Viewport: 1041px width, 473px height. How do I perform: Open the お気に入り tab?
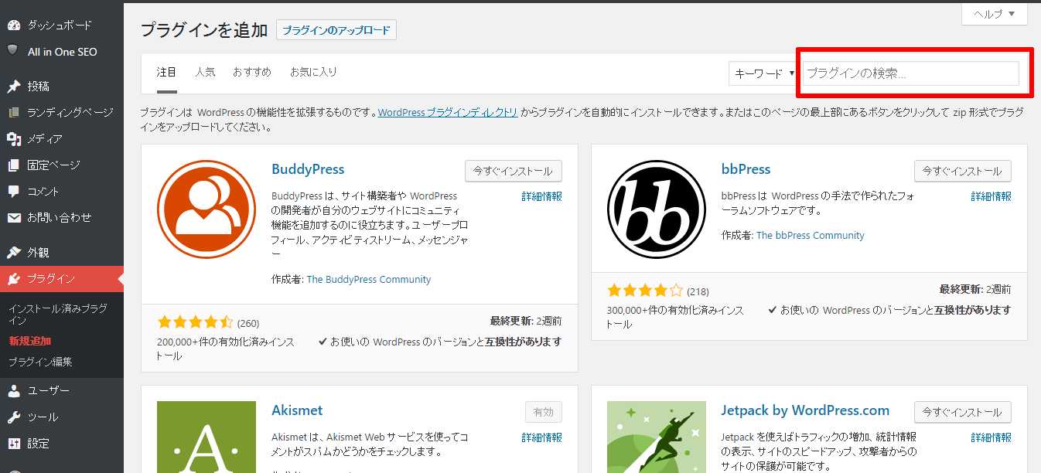point(313,72)
